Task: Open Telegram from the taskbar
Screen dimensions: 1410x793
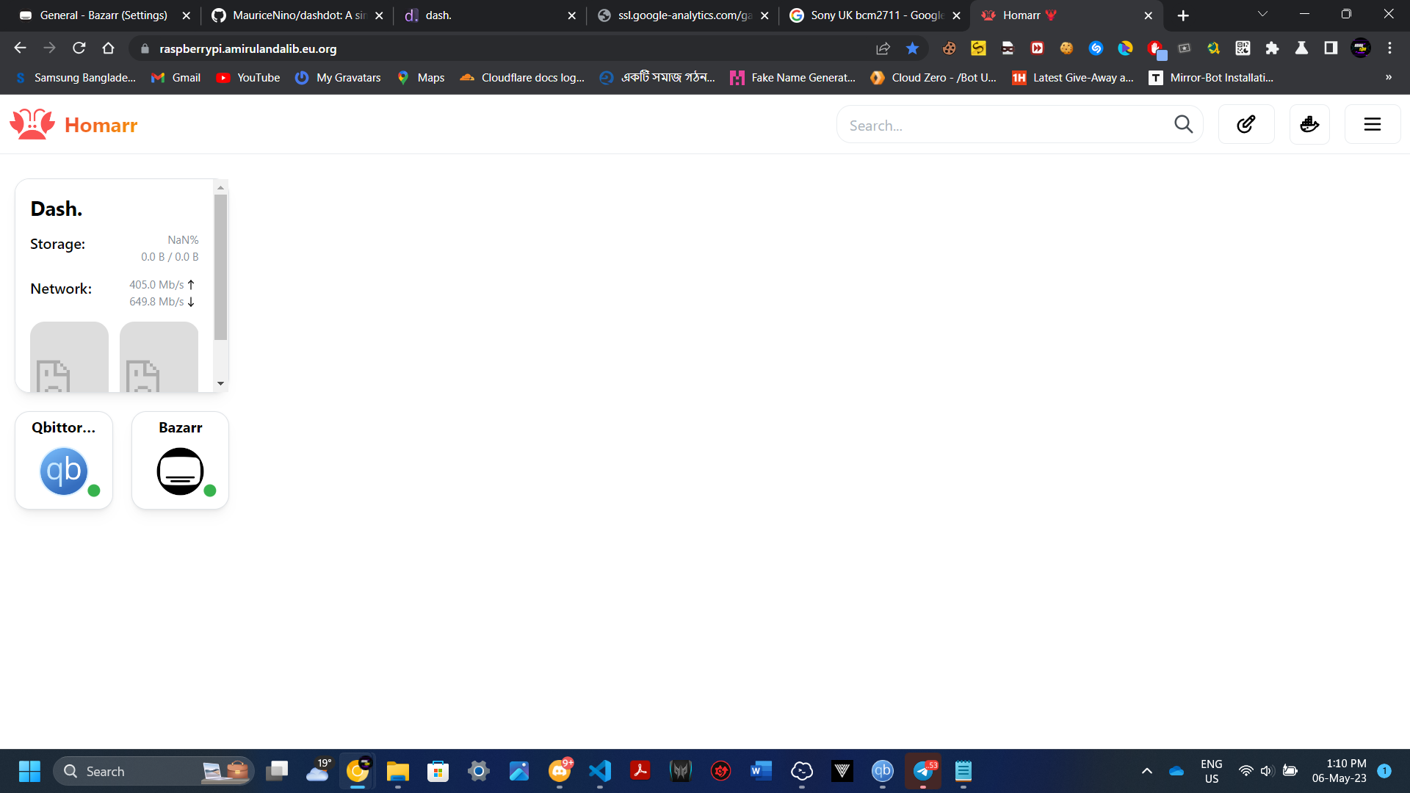Action: tap(923, 771)
